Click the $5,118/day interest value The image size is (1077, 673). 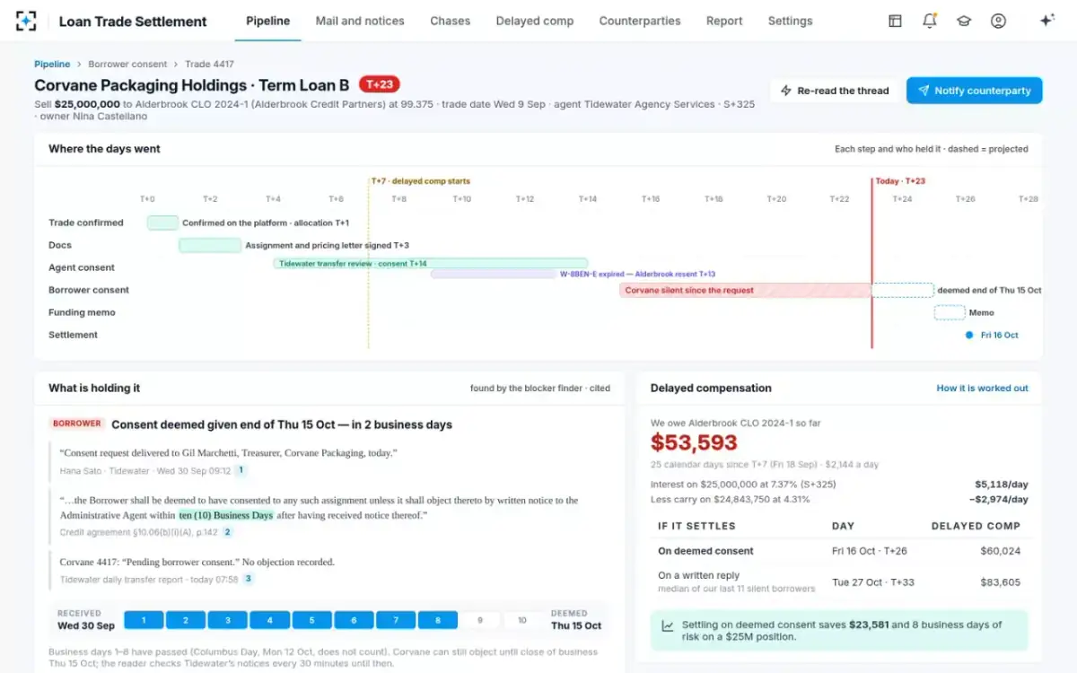tap(1002, 485)
